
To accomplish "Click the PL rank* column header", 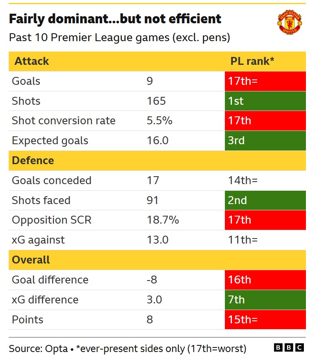I will click(x=252, y=61).
